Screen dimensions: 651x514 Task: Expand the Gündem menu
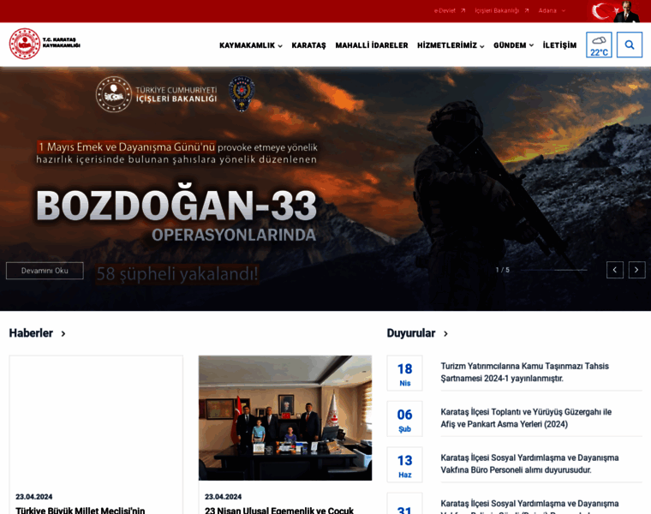pos(513,45)
